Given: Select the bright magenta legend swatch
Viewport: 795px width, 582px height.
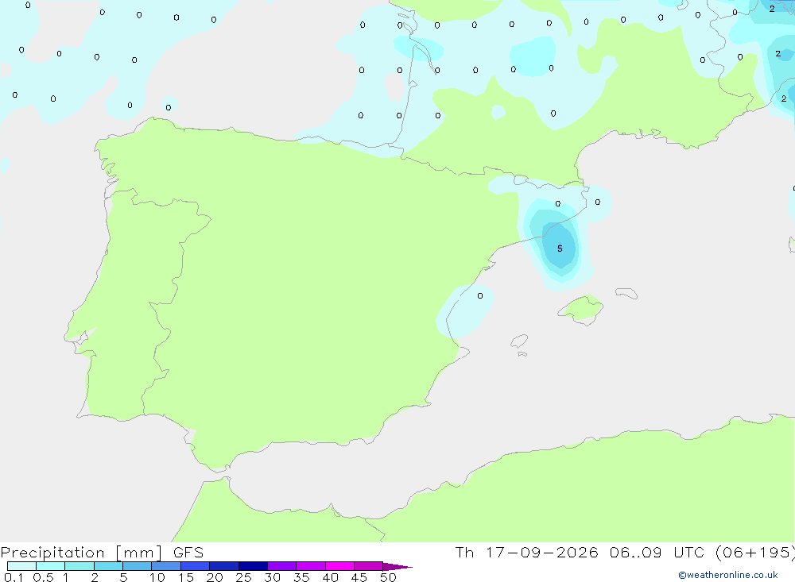Looking at the screenshot, I should 339,566.
